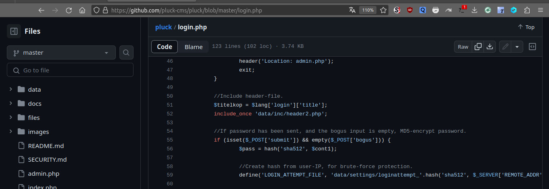Viewport: 549px width, 189px height.
Task: Click the Raw button
Action: 463,47
